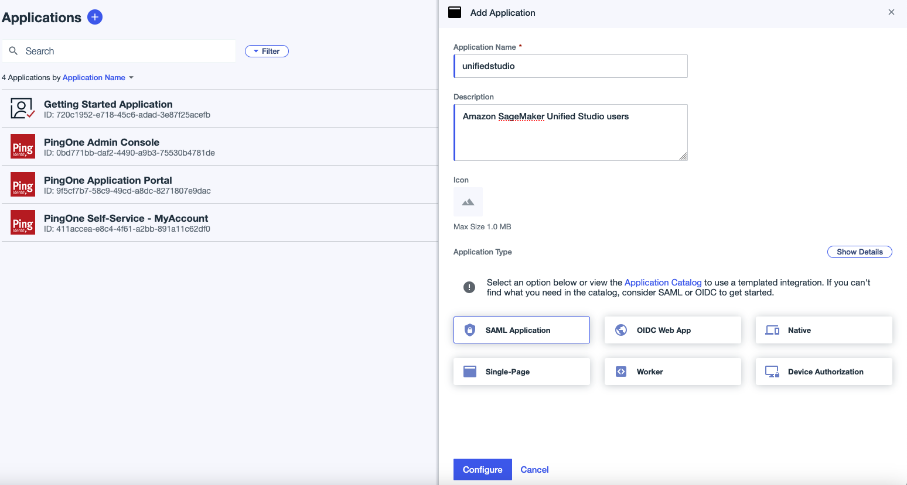This screenshot has width=907, height=485.
Task: Expand Show Details for application type
Action: click(859, 252)
